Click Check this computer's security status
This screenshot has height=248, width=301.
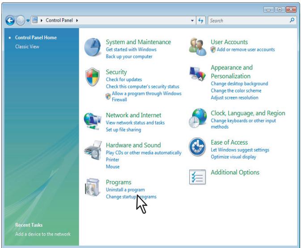(x=142, y=87)
